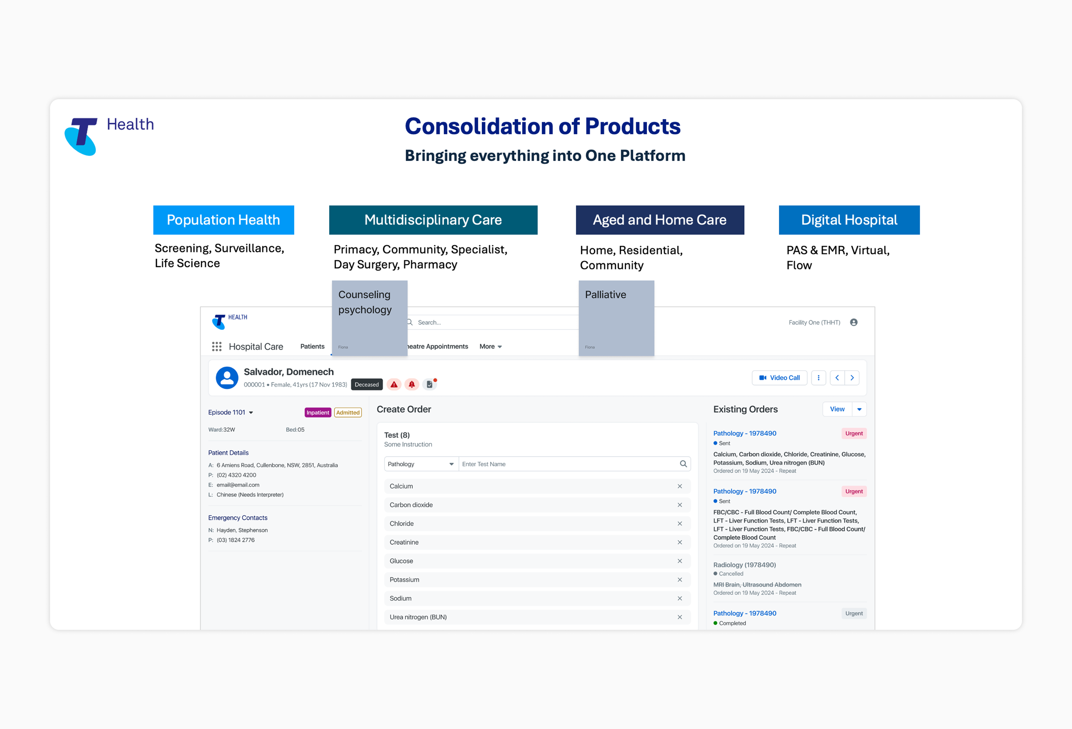
Task: Click the Telstra Health logo in app header
Action: (229, 322)
